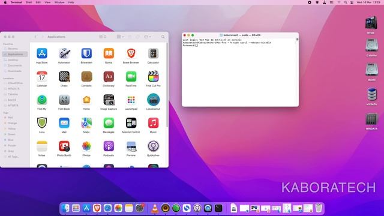The height and width of the screenshot is (216, 384).
Task: Select Downloads in Finder sidebar
Action: click(14, 71)
